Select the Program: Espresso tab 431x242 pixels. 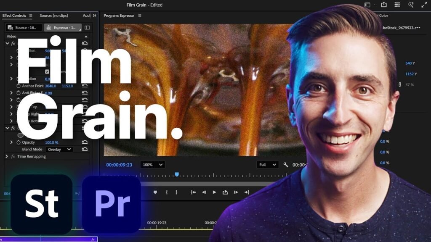point(119,16)
